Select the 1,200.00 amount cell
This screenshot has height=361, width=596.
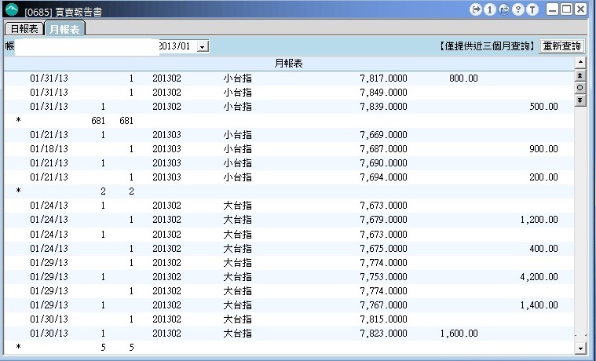[x=539, y=220]
